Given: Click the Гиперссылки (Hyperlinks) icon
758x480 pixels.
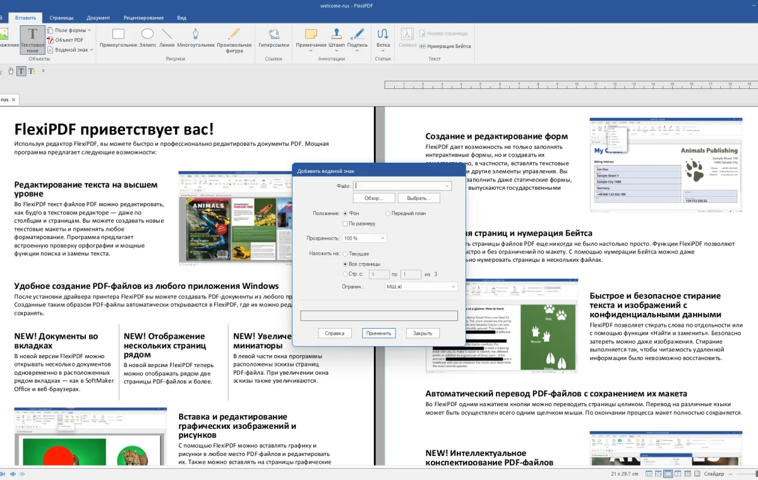Looking at the screenshot, I should tap(274, 34).
